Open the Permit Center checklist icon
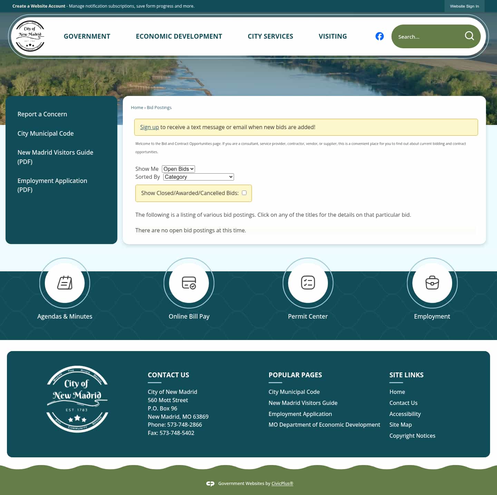 tap(308, 283)
